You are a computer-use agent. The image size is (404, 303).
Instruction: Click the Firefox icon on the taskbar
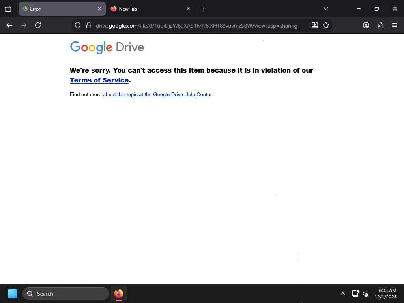click(119, 294)
